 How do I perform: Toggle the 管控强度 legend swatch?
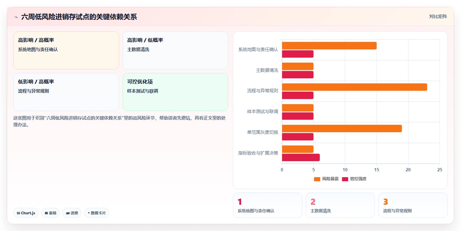(x=345, y=179)
